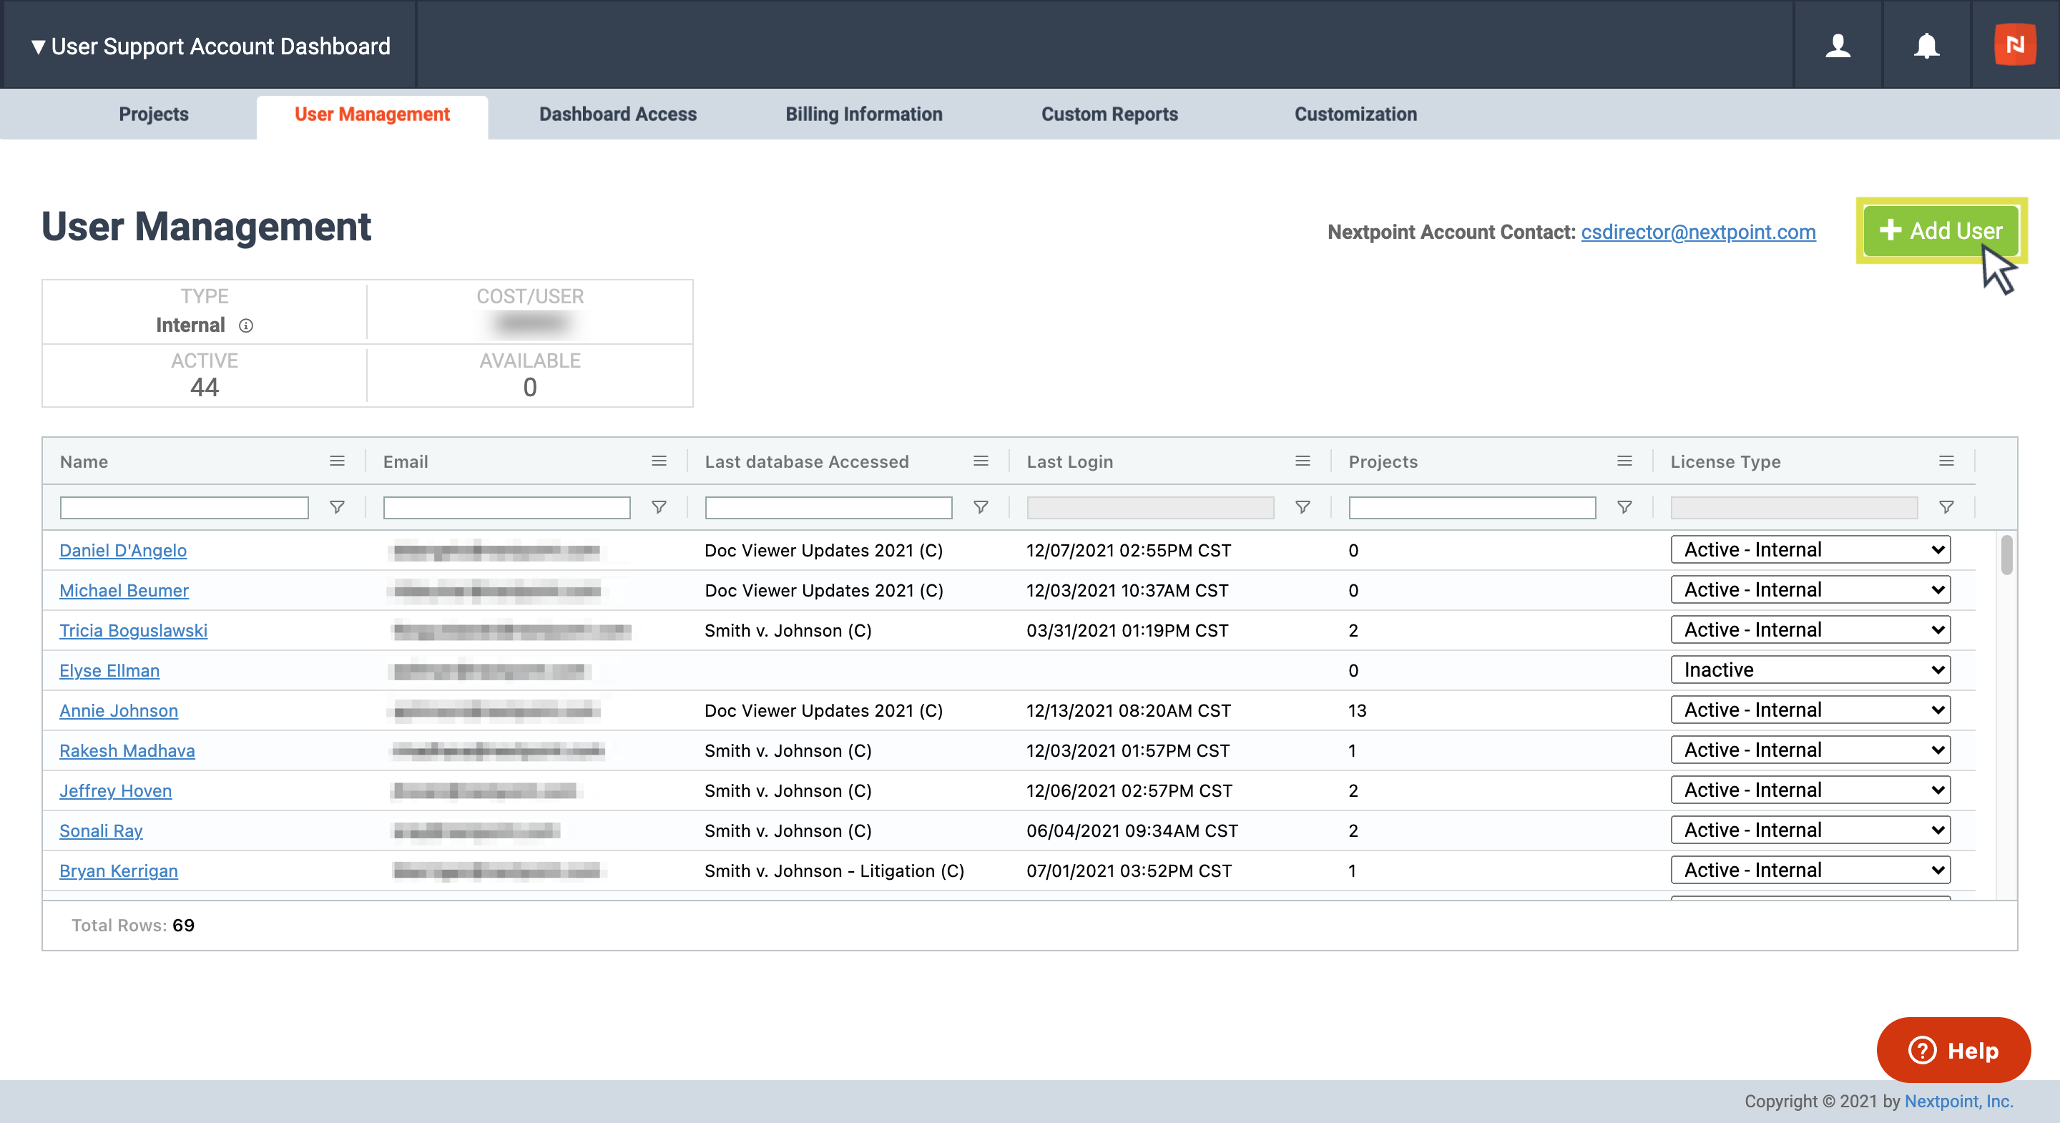Viewport: 2060px width, 1123px height.
Task: Open Michael Beumer user link
Action: pos(124,590)
